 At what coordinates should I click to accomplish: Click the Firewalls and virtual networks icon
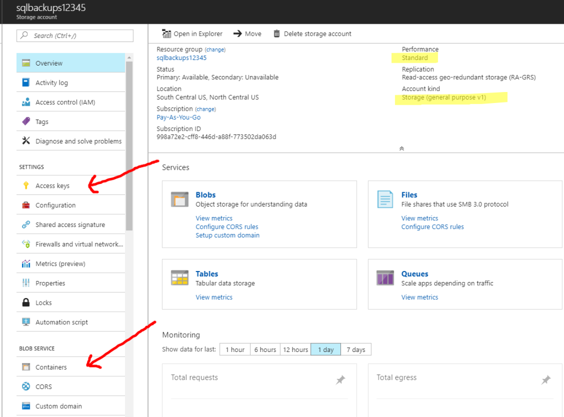26,244
